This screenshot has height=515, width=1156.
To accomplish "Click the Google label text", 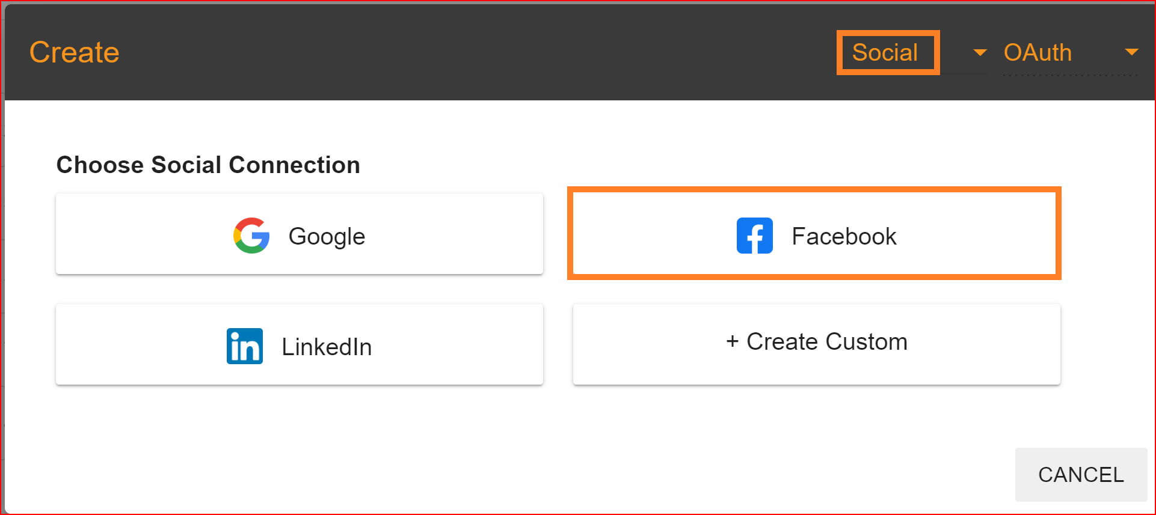I will pyautogui.click(x=327, y=237).
